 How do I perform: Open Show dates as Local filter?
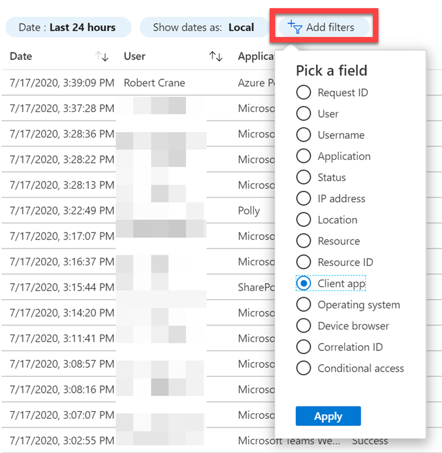[203, 27]
